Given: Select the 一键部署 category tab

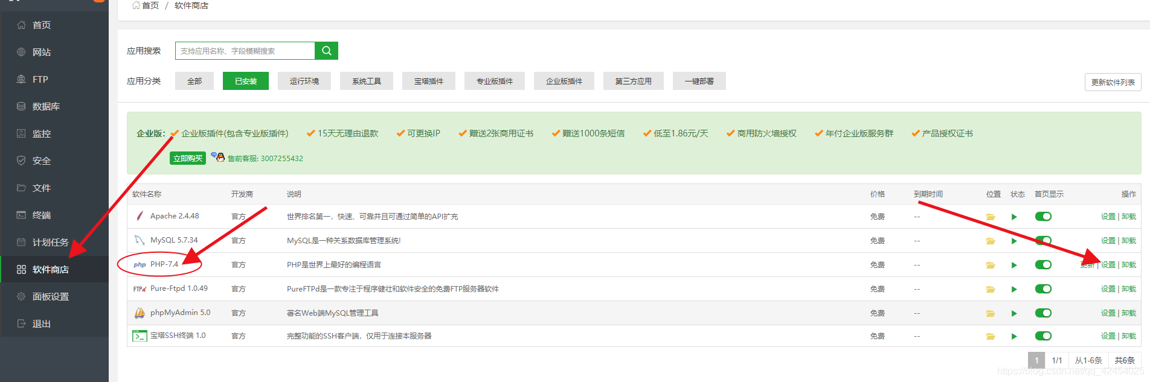Looking at the screenshot, I should (x=699, y=81).
